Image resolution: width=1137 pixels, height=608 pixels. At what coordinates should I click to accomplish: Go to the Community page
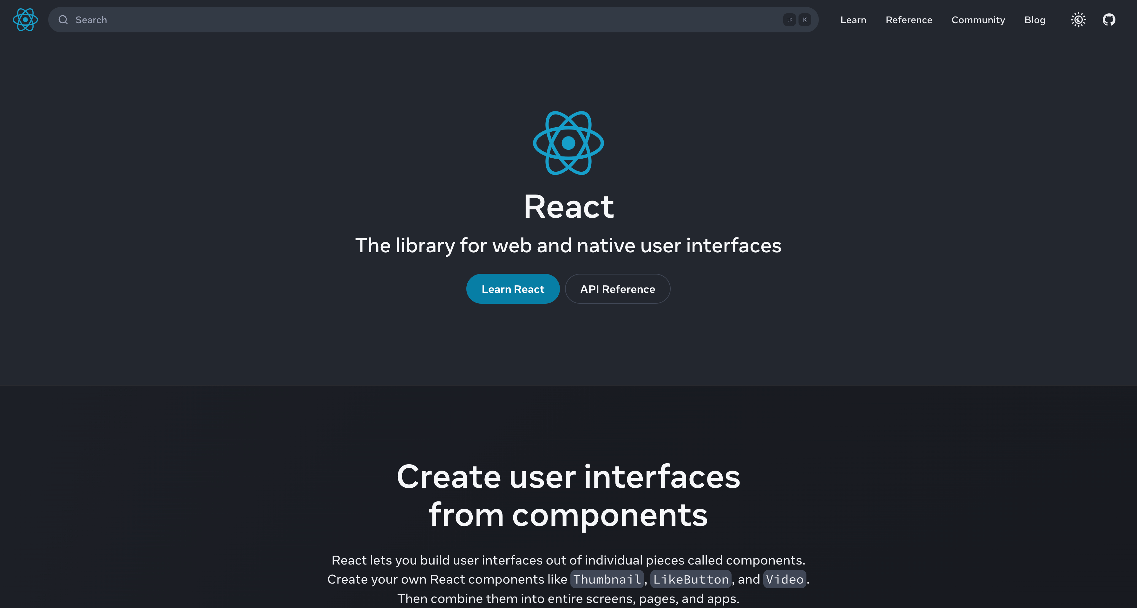978,20
